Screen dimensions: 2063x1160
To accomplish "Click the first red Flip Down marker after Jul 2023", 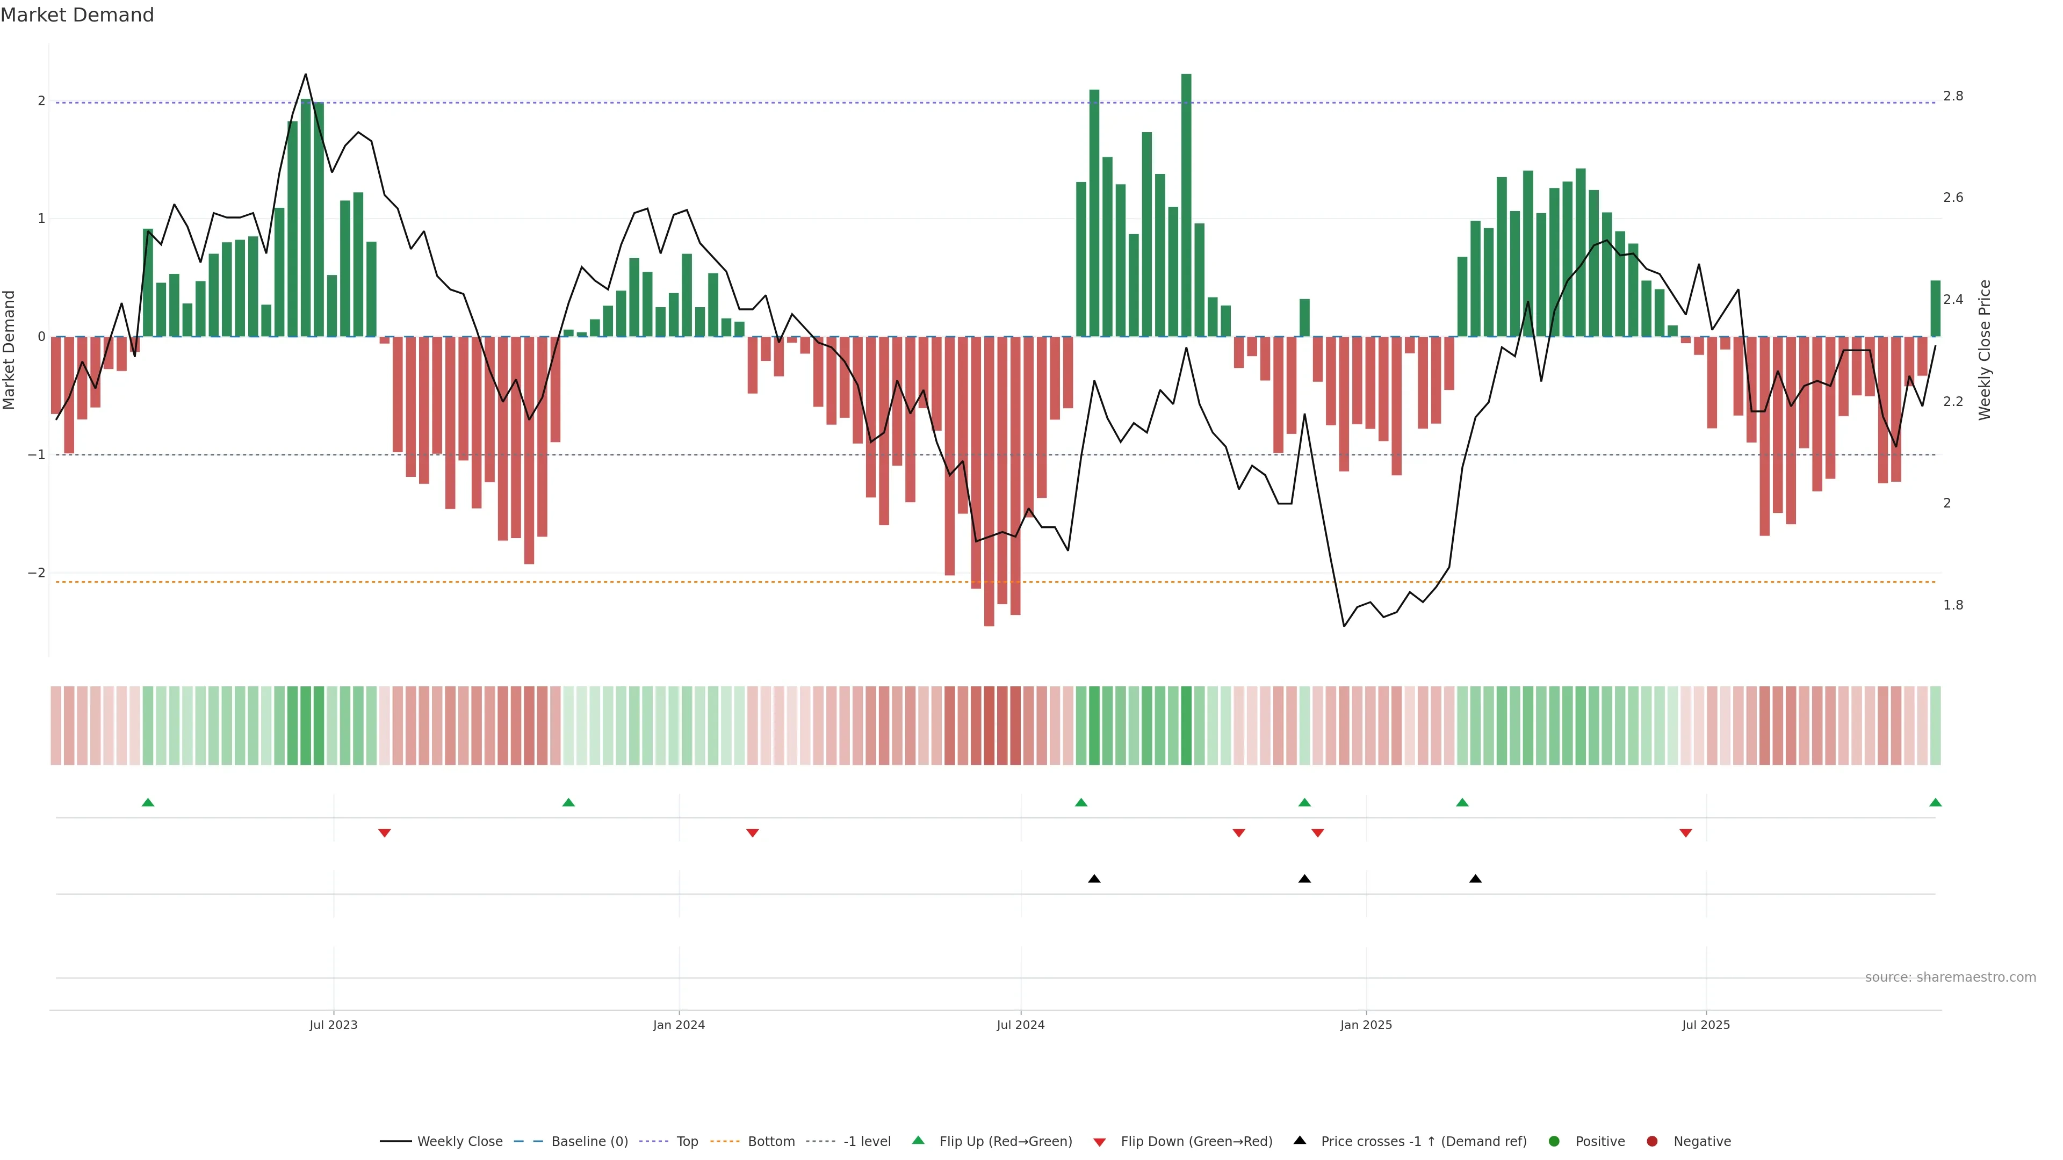I will (385, 833).
